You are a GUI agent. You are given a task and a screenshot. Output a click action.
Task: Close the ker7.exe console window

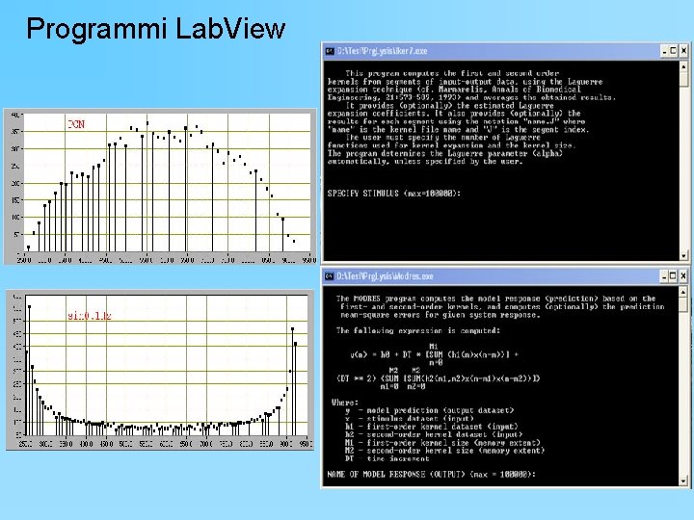pyautogui.click(x=683, y=51)
